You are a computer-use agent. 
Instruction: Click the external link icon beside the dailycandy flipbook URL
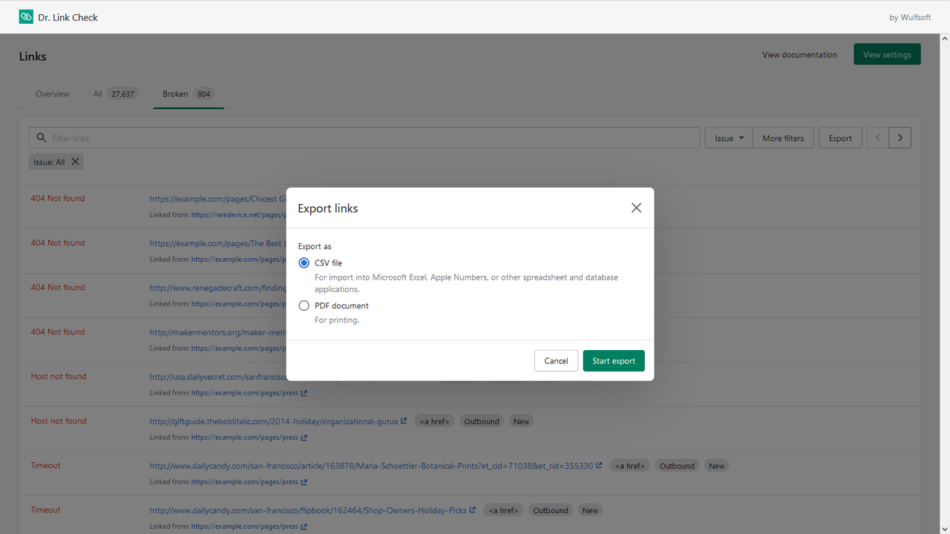click(474, 510)
